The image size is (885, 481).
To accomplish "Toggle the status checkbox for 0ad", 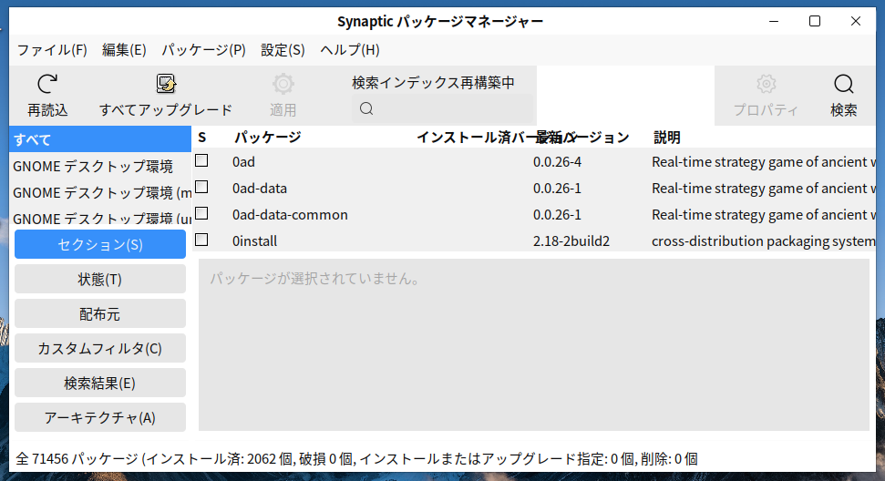I will [x=201, y=160].
